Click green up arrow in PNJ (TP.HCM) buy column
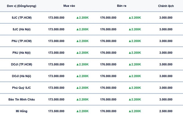The height and width of the screenshot is (116, 183). coord(77,41)
